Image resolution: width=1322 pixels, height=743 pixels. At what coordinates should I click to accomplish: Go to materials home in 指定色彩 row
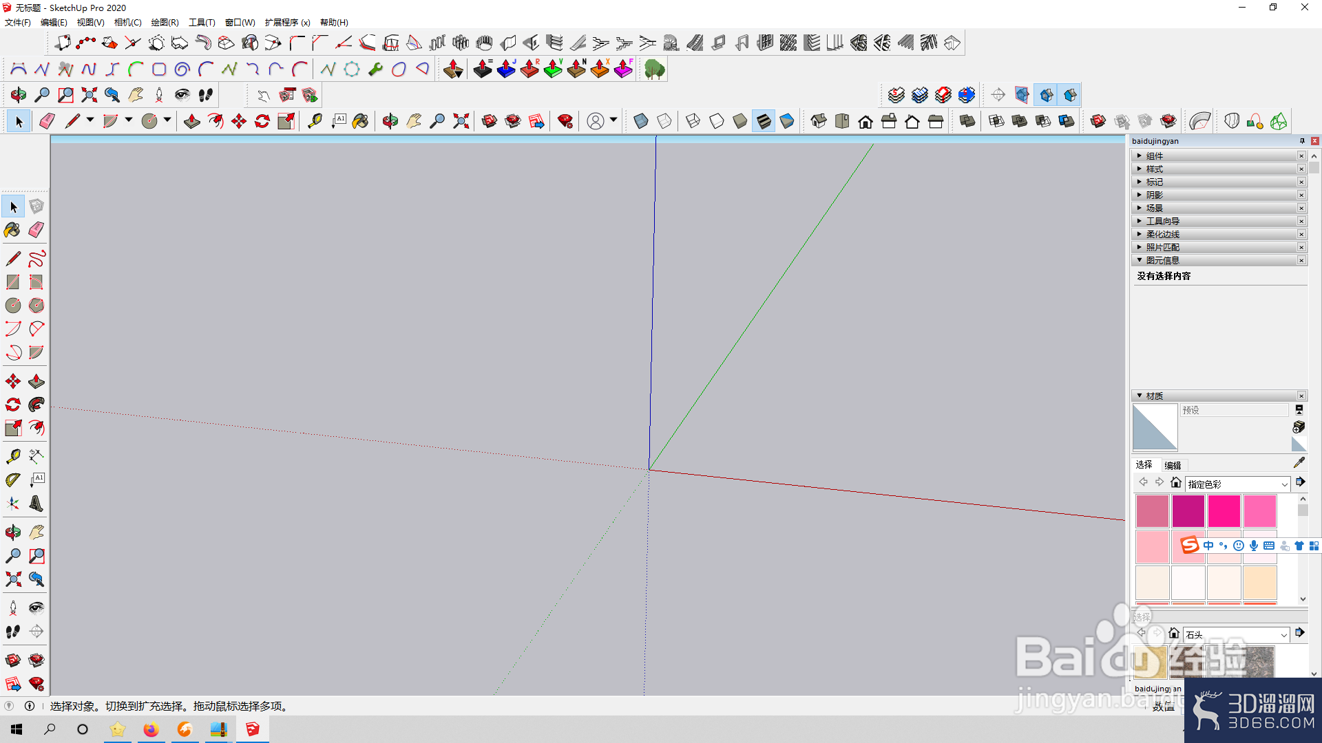(1176, 483)
